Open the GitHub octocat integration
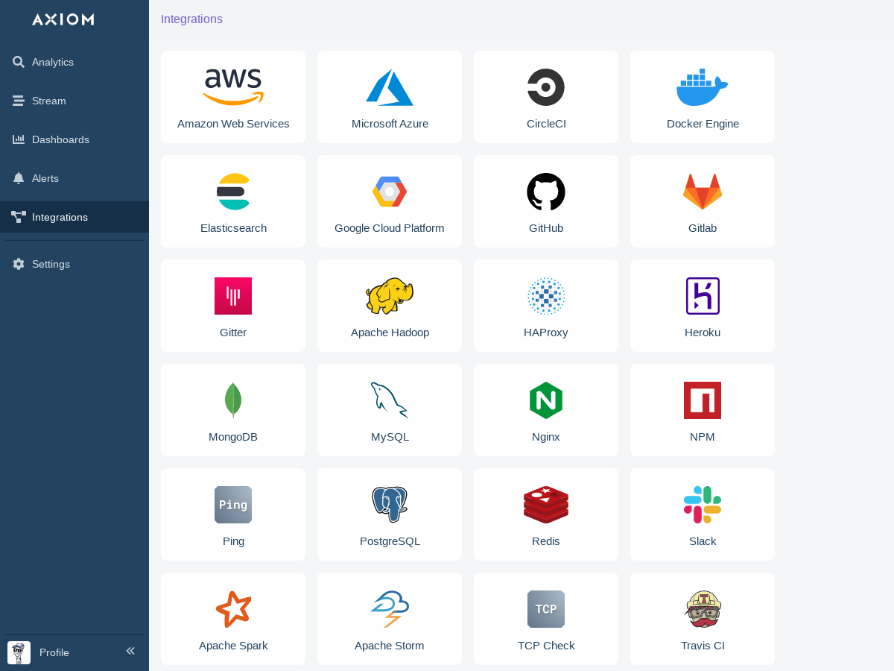Viewport: 894px width, 671px height. [x=546, y=192]
